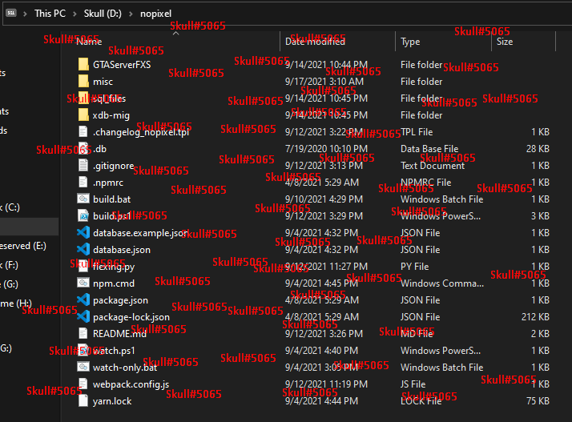Click the watch-only.bat batch file icon
The width and height of the screenshot is (572, 422).
pos(83,367)
